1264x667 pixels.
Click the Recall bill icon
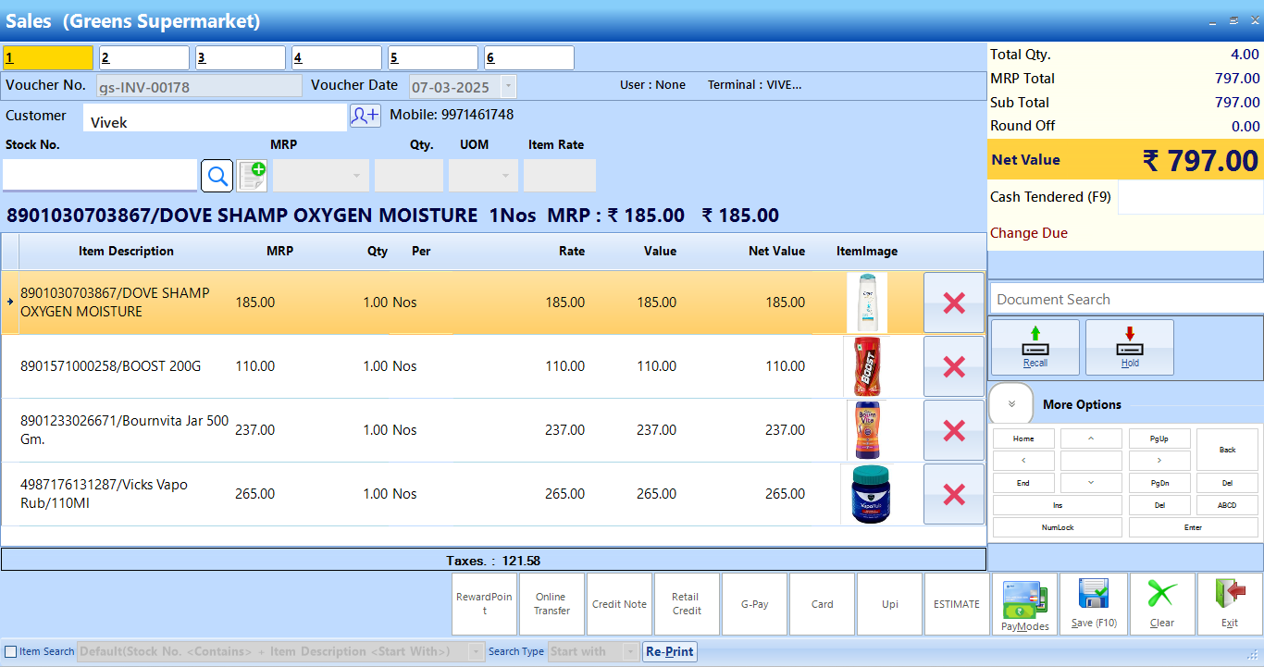[1035, 348]
